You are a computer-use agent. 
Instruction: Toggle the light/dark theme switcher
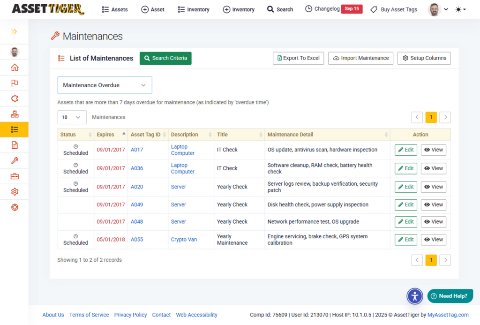[460, 9]
